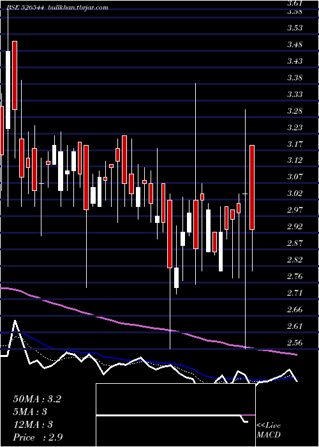Select the 2.66 price axis label
Screen dimensions: 319x447
295,309
